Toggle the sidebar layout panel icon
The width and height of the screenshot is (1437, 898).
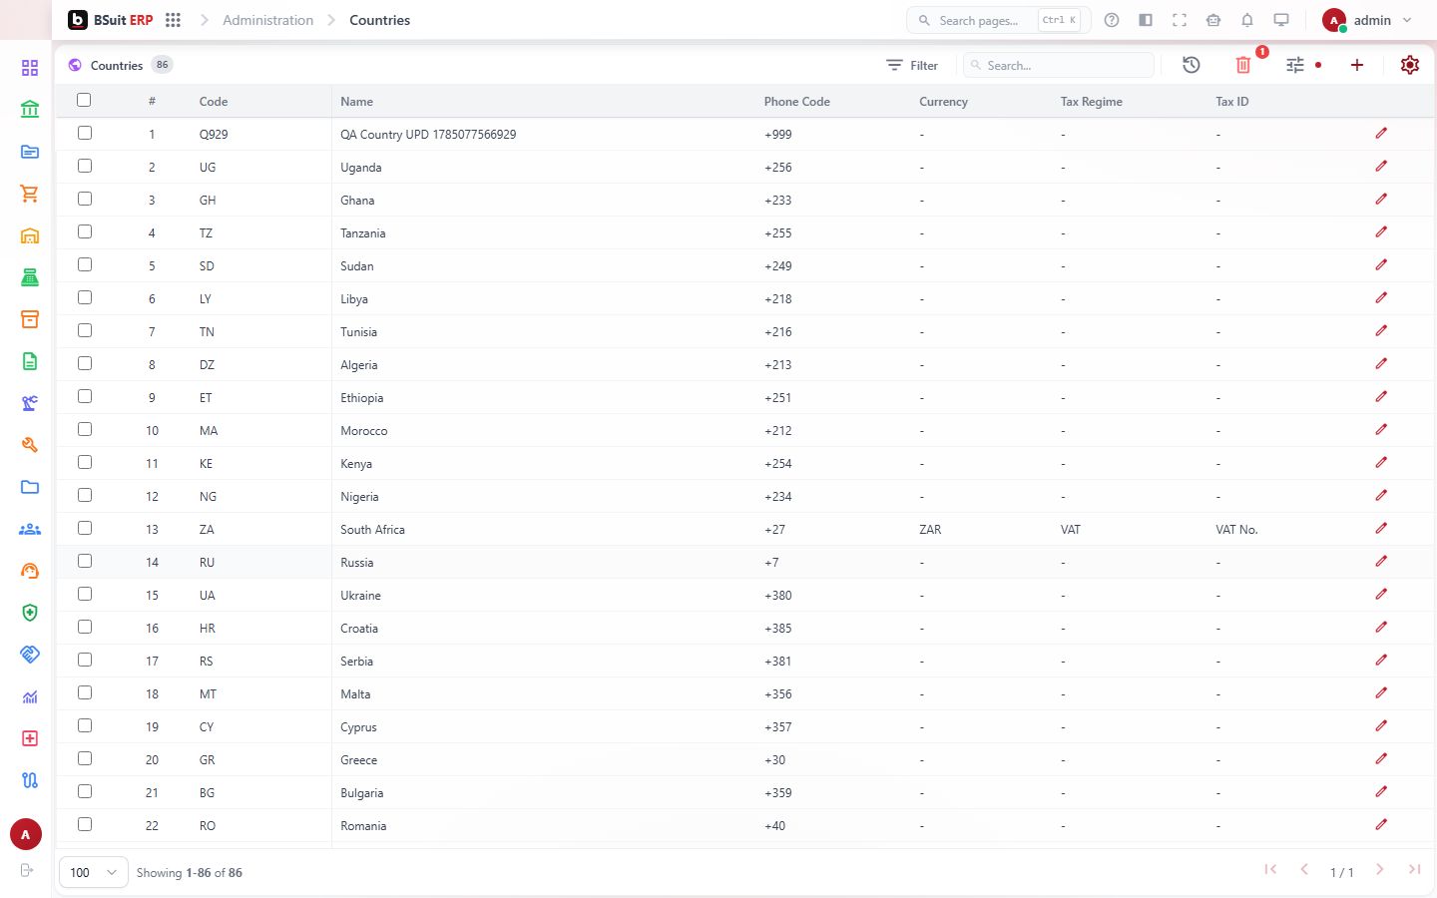tap(1146, 20)
